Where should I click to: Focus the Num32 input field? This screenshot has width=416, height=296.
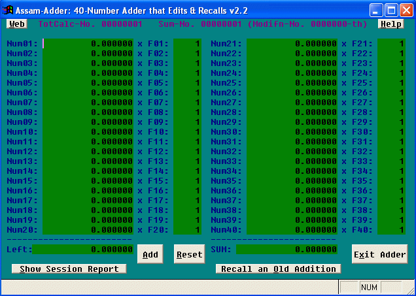pos(292,152)
